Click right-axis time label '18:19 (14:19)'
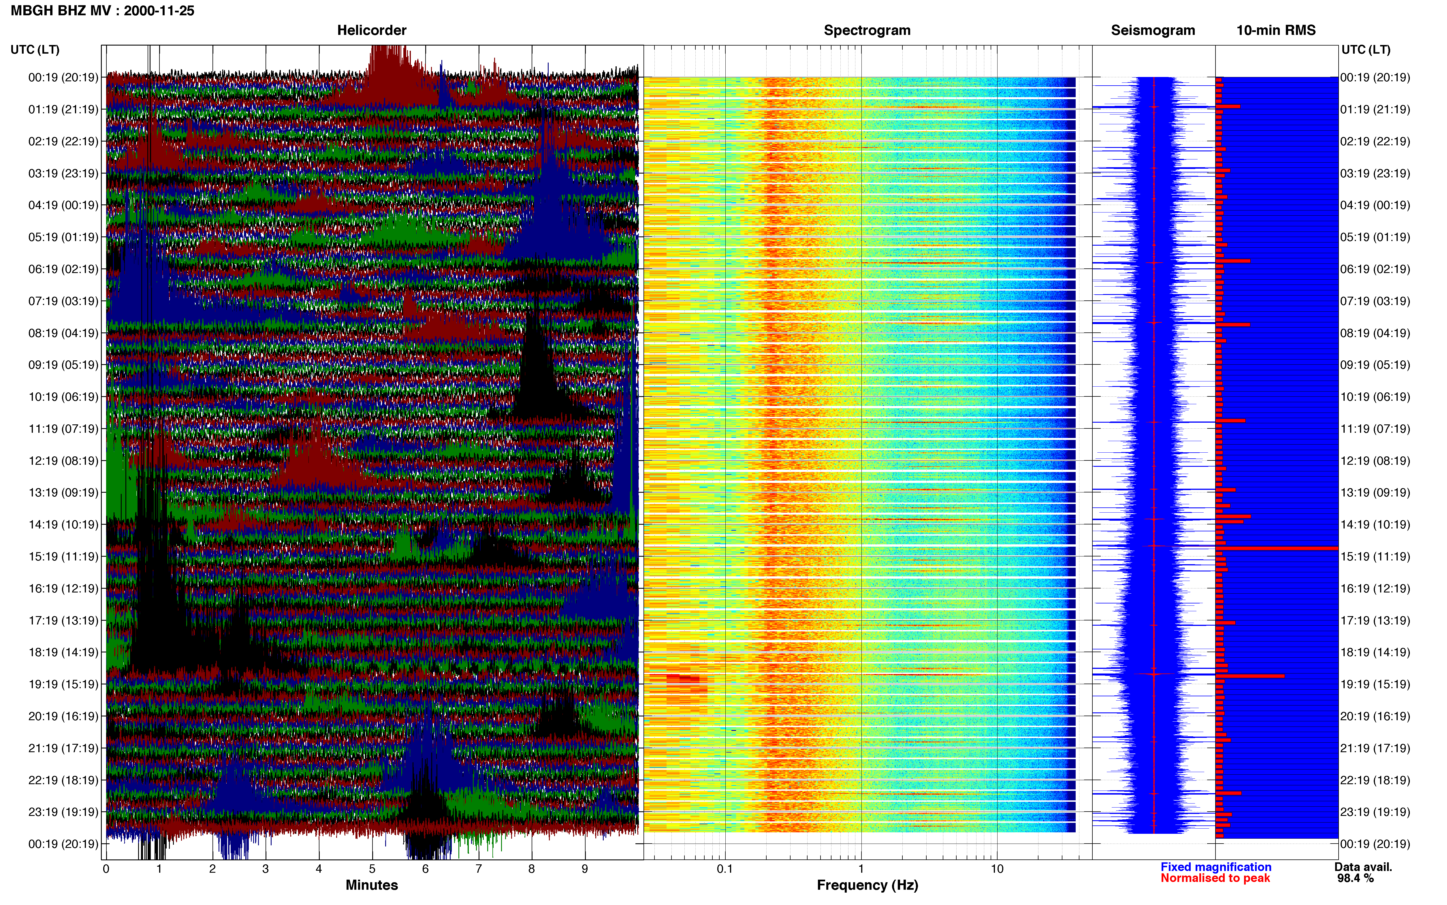This screenshot has width=1447, height=905. click(x=1375, y=652)
